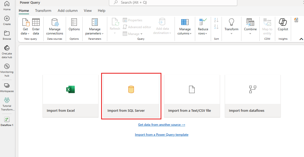
Task: Open the Options dialog
Action: tap(74, 25)
